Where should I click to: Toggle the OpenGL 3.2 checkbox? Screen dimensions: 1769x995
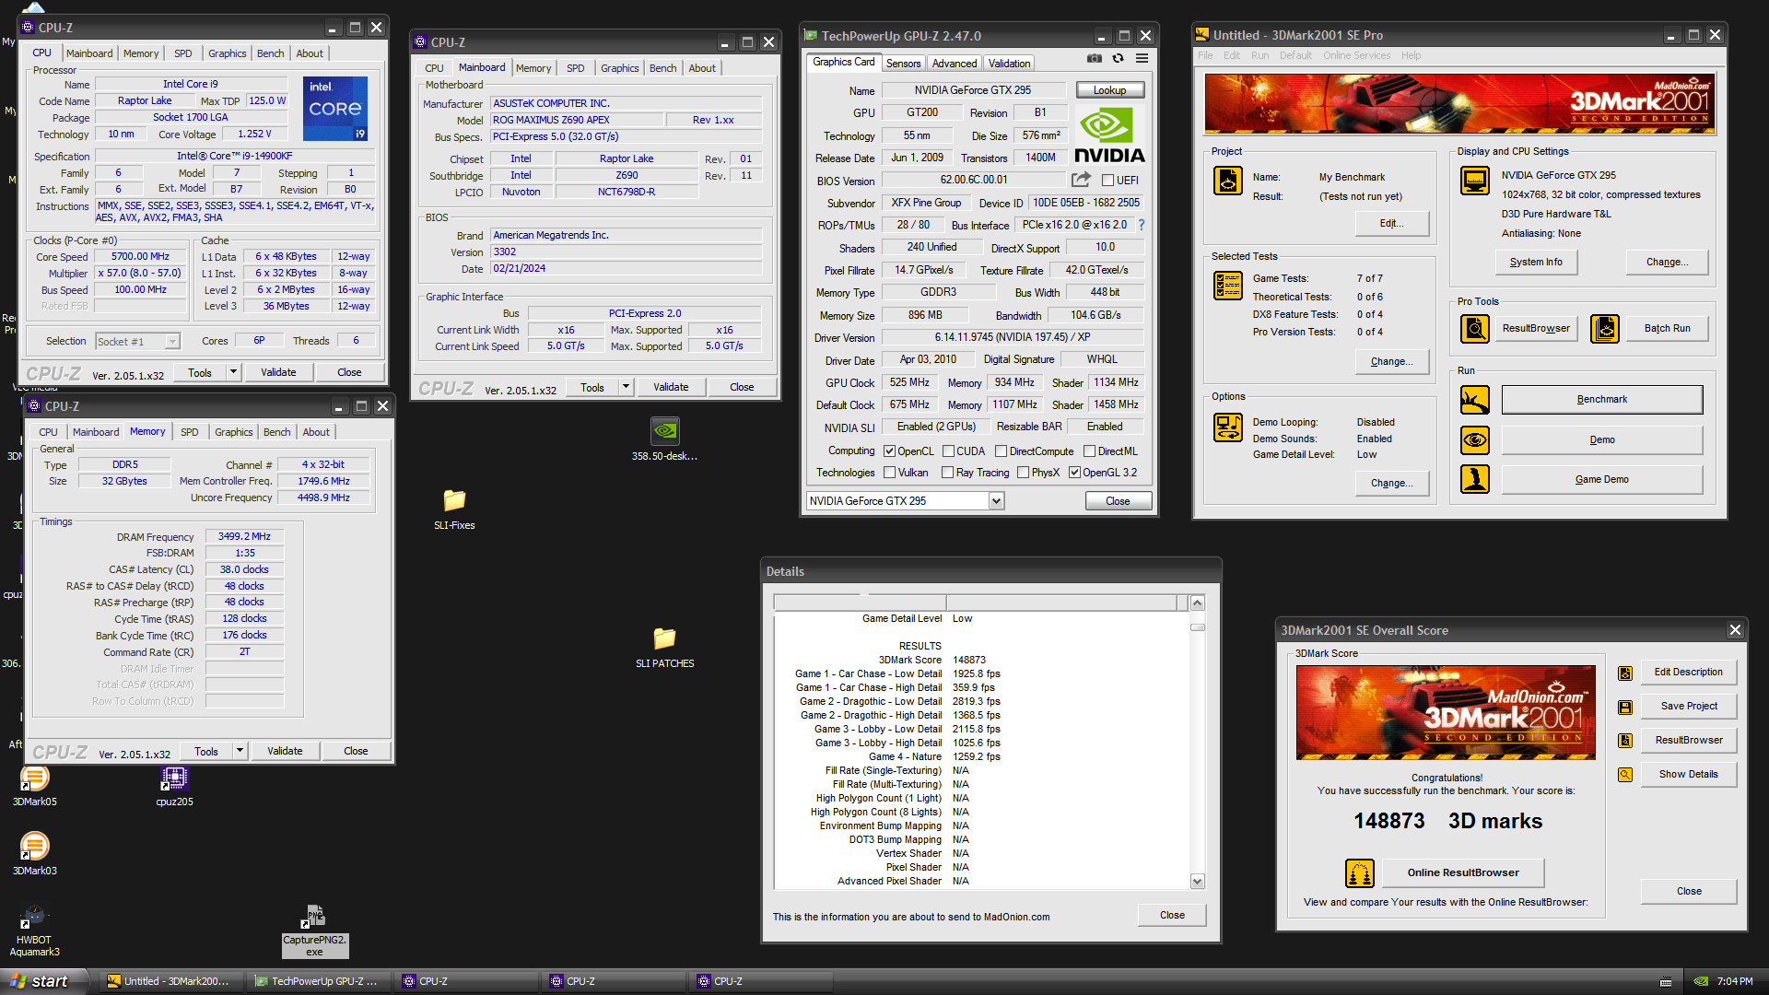pyautogui.click(x=1074, y=473)
